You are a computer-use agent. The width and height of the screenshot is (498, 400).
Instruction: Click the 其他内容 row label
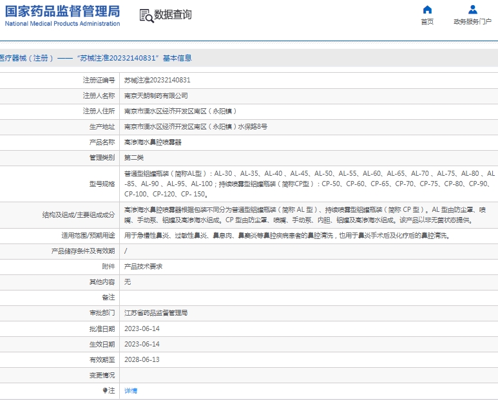pyautogui.click(x=102, y=282)
